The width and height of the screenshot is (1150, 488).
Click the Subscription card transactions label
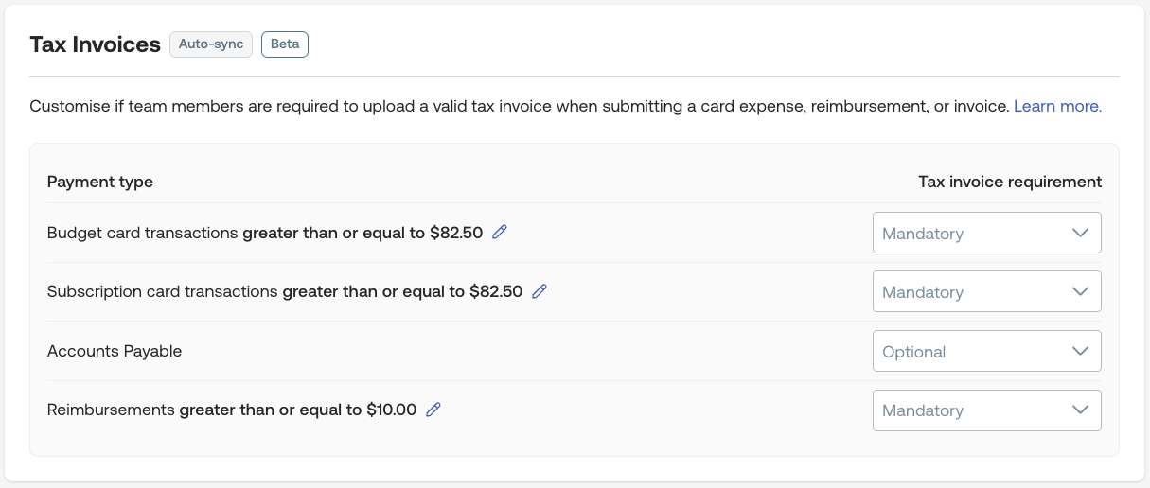click(162, 291)
